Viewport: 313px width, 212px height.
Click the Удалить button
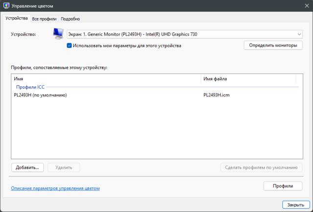pos(64,167)
